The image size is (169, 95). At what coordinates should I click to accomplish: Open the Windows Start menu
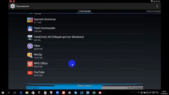pyautogui.click(x=3, y=93)
